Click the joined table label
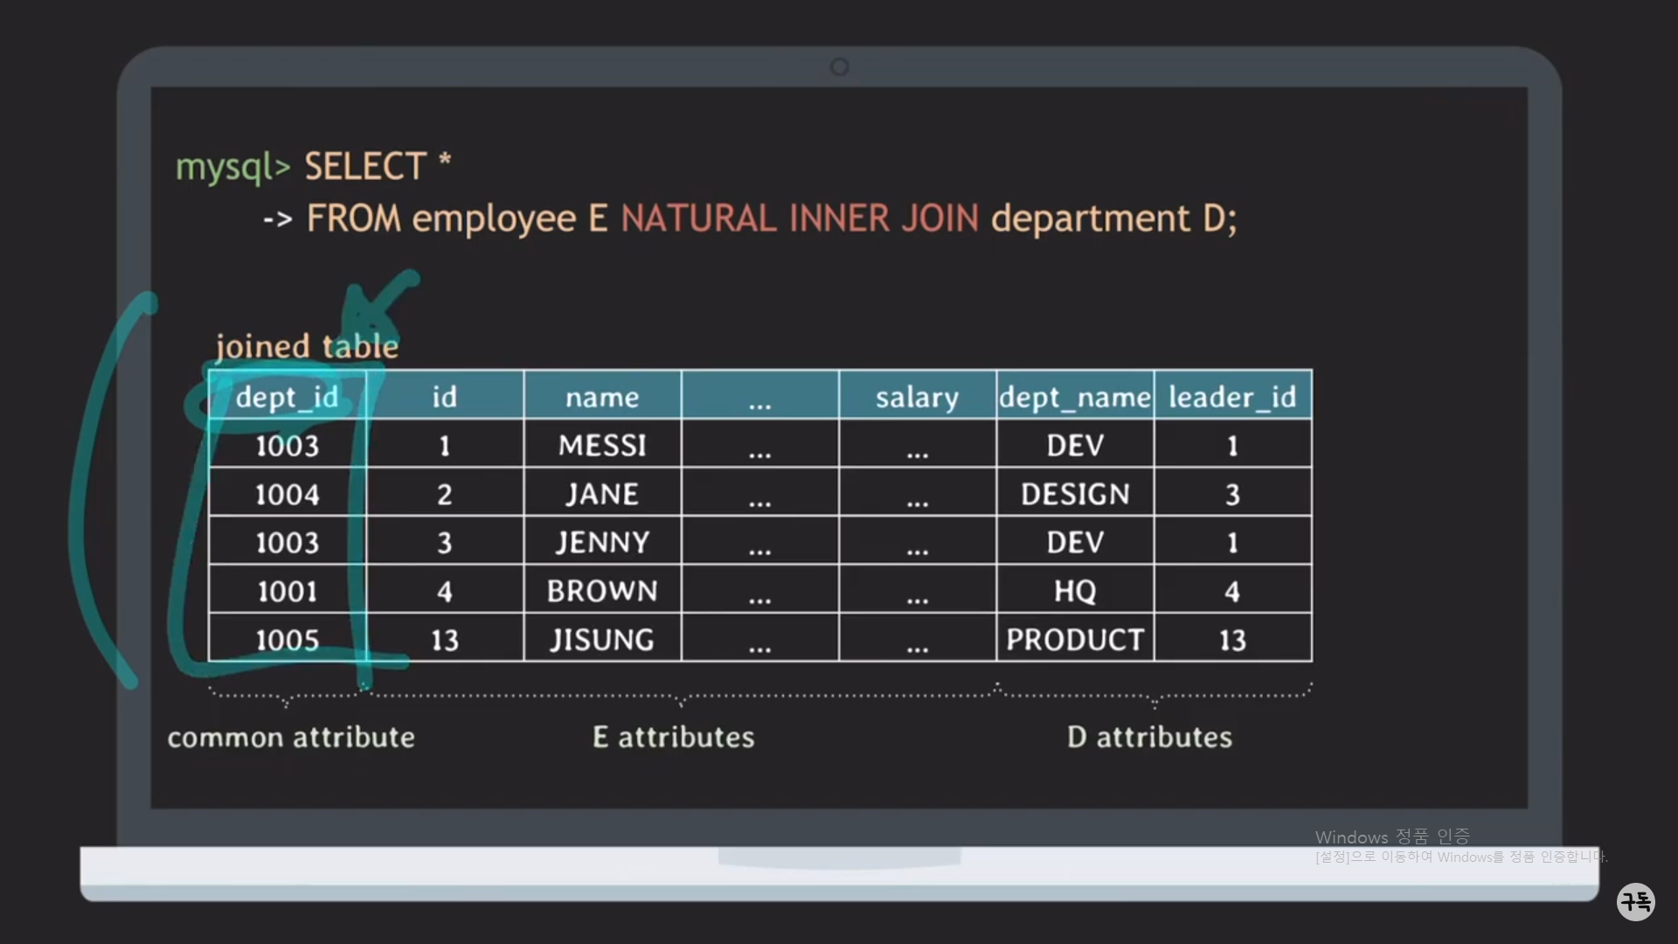1678x944 pixels. [x=307, y=346]
